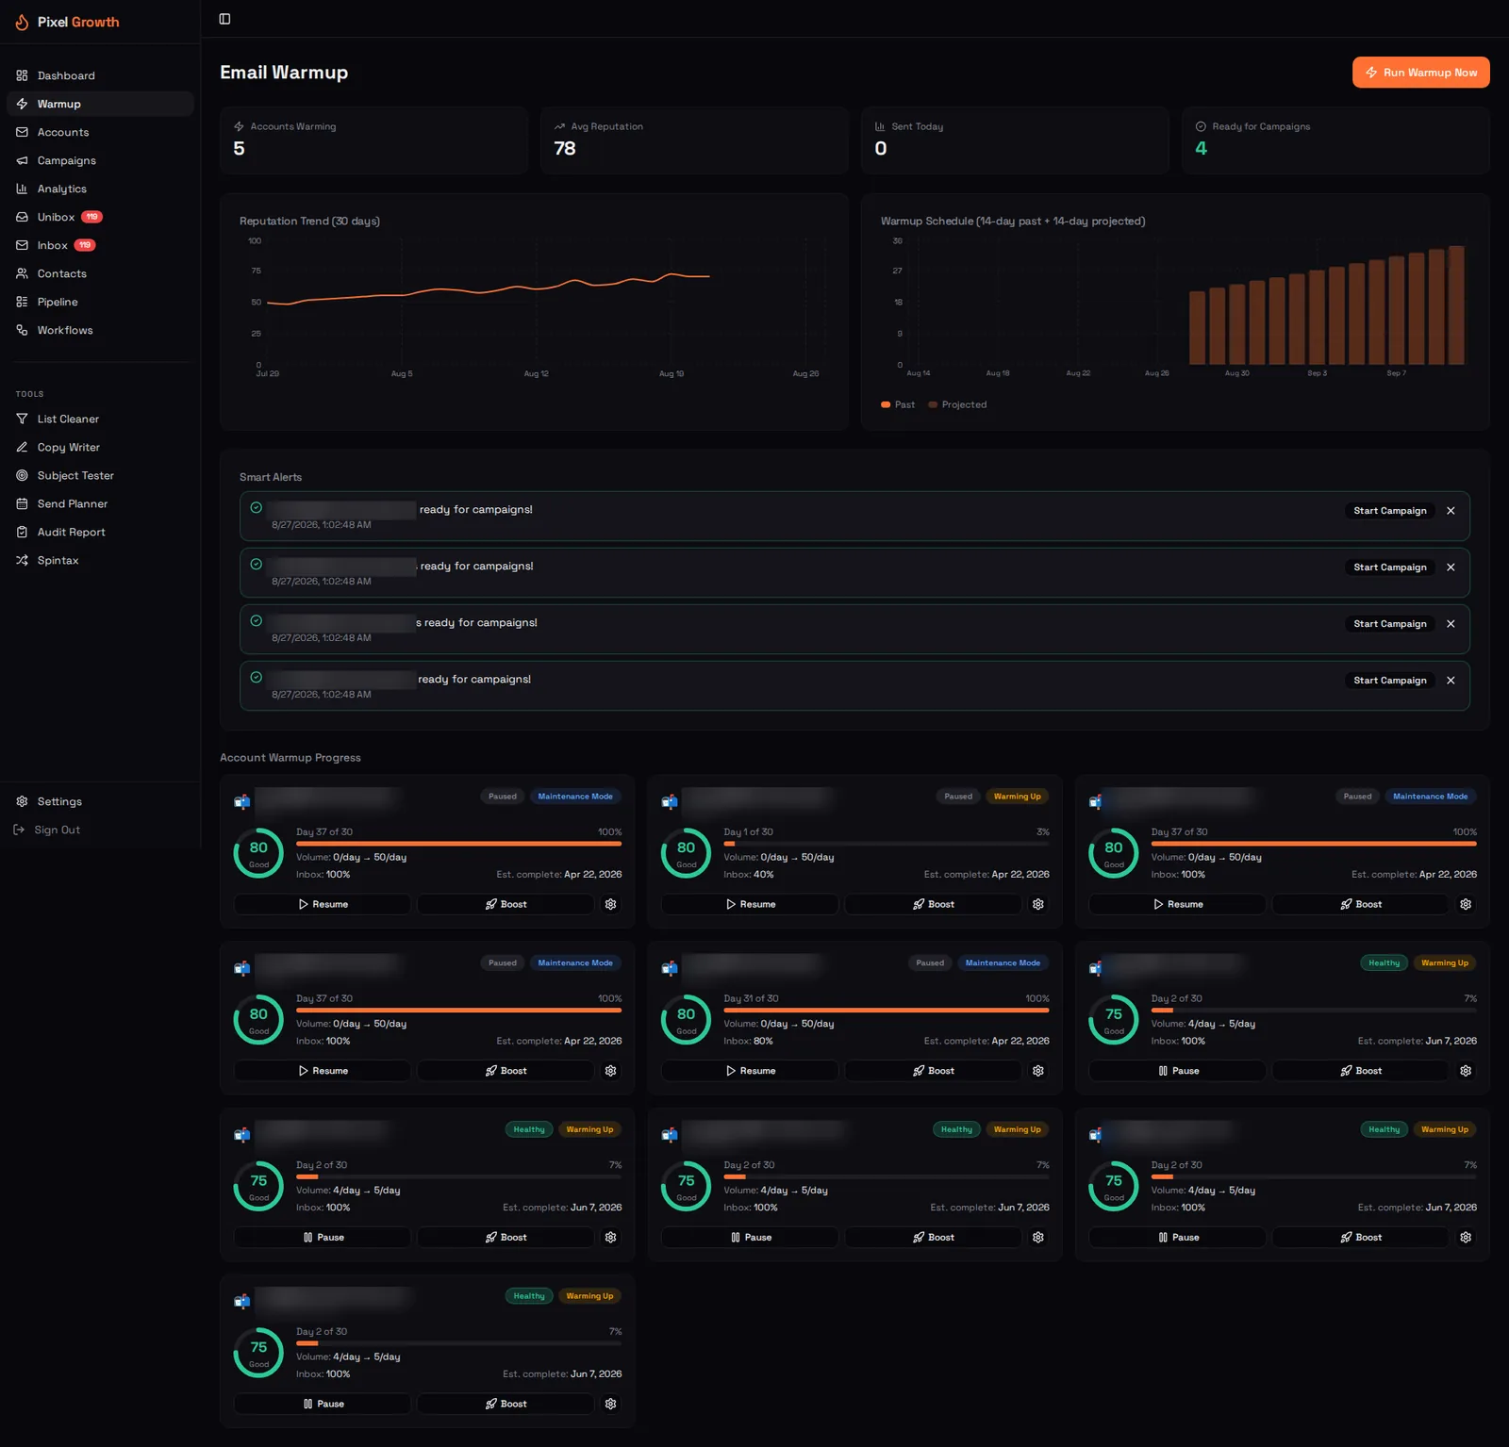Click the Sent Today stat card
Screen dimensions: 1509x1447
pos(1015,140)
